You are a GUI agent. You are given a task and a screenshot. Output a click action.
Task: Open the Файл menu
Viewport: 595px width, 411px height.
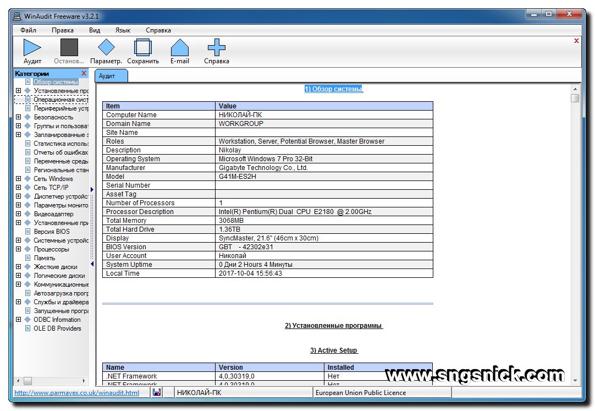(x=28, y=30)
